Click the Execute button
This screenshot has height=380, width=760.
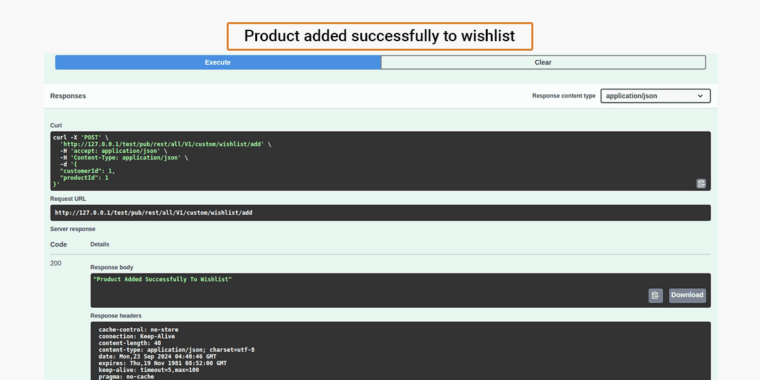click(x=218, y=63)
